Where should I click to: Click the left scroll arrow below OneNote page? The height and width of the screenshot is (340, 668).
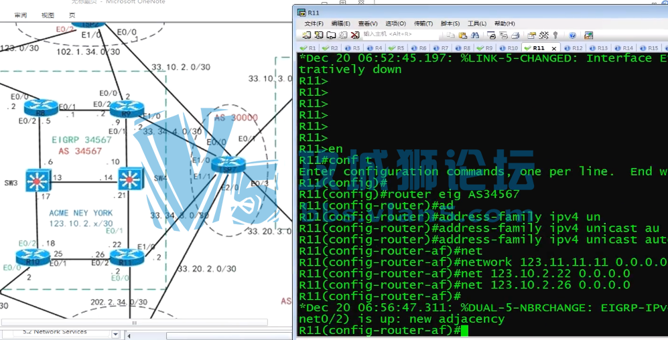pyautogui.click(x=129, y=335)
